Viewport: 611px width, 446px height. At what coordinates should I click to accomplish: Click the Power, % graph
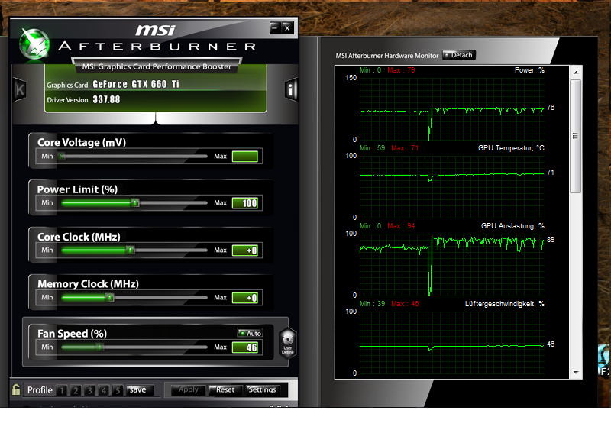[451, 108]
